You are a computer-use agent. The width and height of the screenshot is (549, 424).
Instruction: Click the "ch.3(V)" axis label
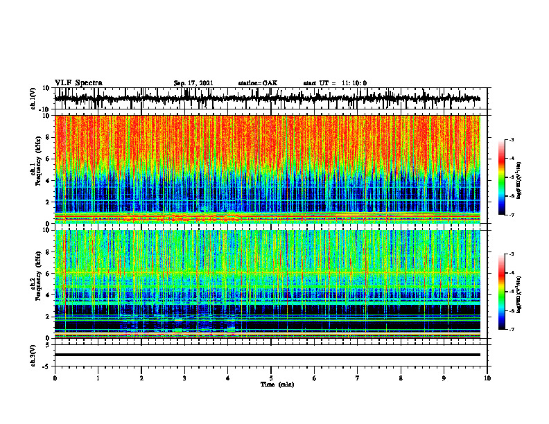point(33,355)
